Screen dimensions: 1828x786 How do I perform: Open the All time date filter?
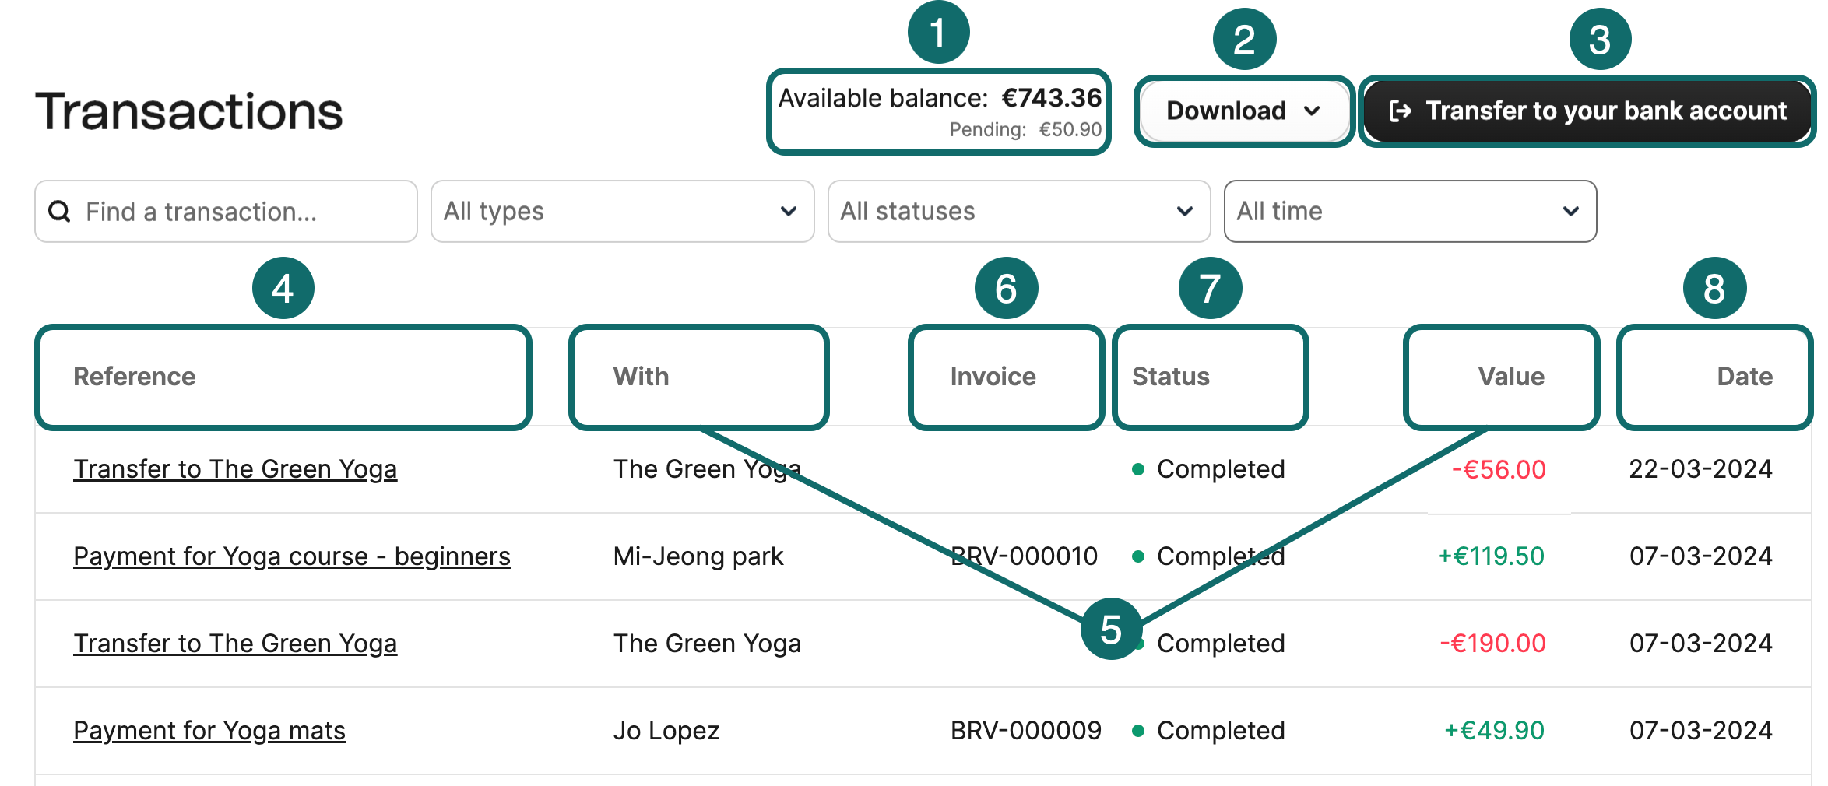point(1411,211)
